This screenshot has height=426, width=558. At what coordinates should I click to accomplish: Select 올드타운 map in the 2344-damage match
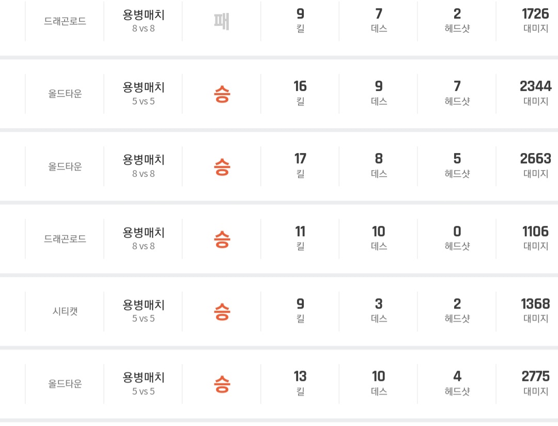[x=65, y=94]
